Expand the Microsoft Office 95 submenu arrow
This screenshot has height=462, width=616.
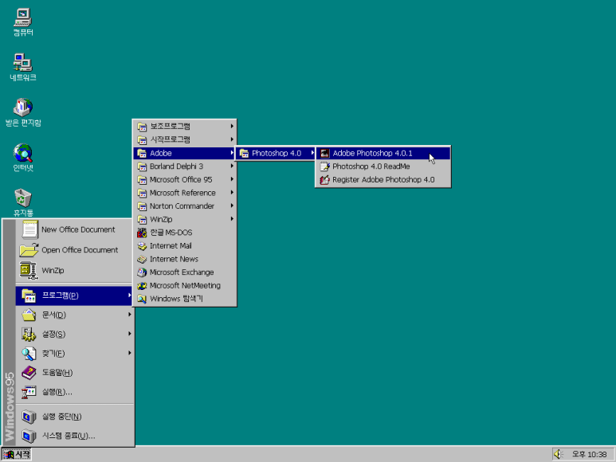pyautogui.click(x=232, y=179)
